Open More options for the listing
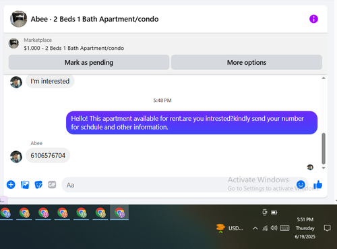 point(247,62)
